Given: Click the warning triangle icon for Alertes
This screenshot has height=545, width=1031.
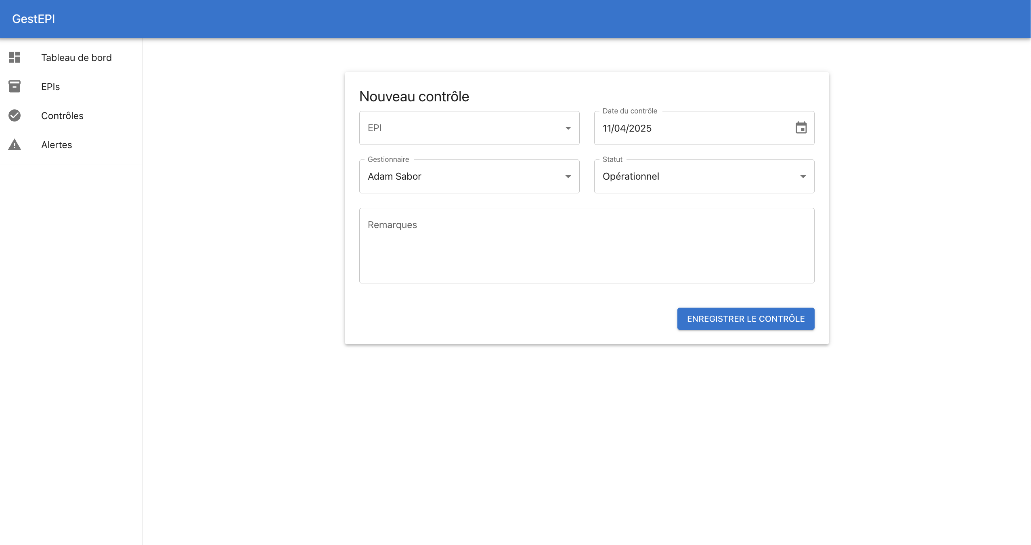Looking at the screenshot, I should 15,145.
